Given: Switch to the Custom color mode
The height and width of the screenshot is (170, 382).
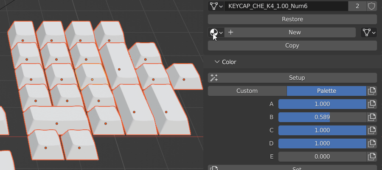Looking at the screenshot, I should click(247, 91).
